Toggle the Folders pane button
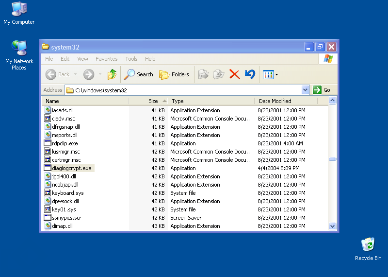The image size is (388, 277). 174,74
